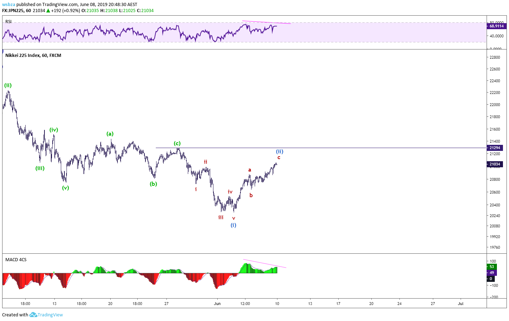This screenshot has width=509, height=321.
Task: Select the H:21038 high value
Action: click(x=109, y=10)
